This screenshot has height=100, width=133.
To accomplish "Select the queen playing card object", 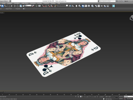I will click(x=63, y=54).
